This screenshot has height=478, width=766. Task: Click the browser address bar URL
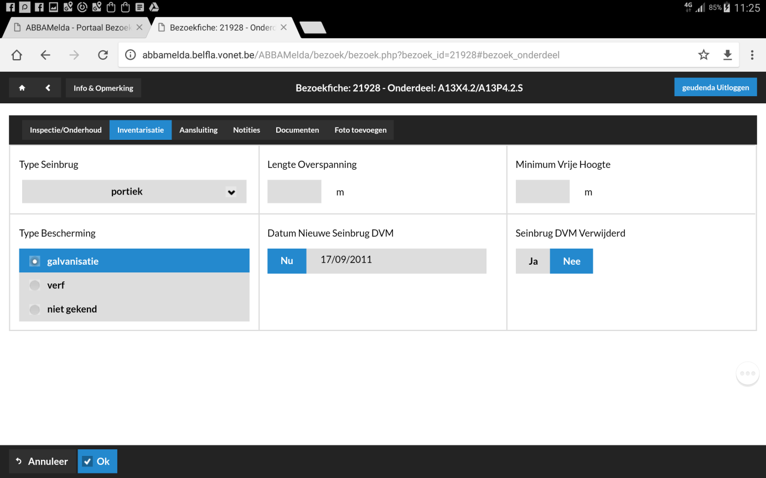click(x=351, y=55)
